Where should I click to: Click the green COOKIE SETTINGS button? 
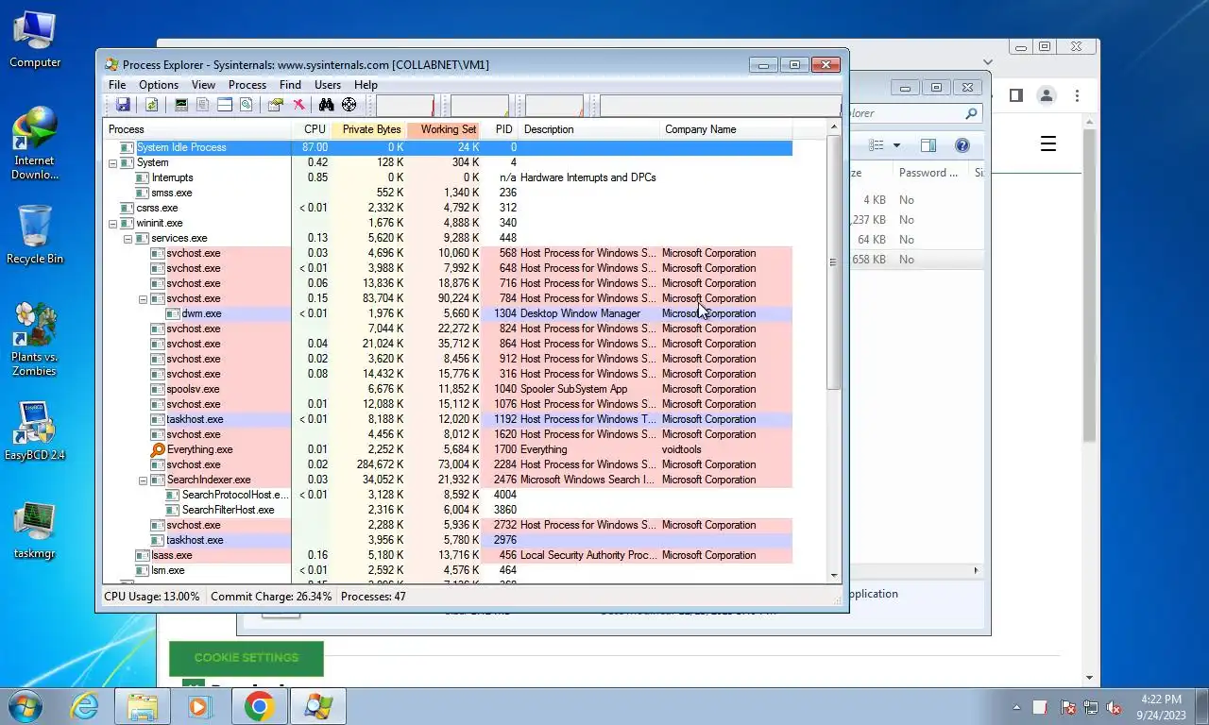point(247,658)
